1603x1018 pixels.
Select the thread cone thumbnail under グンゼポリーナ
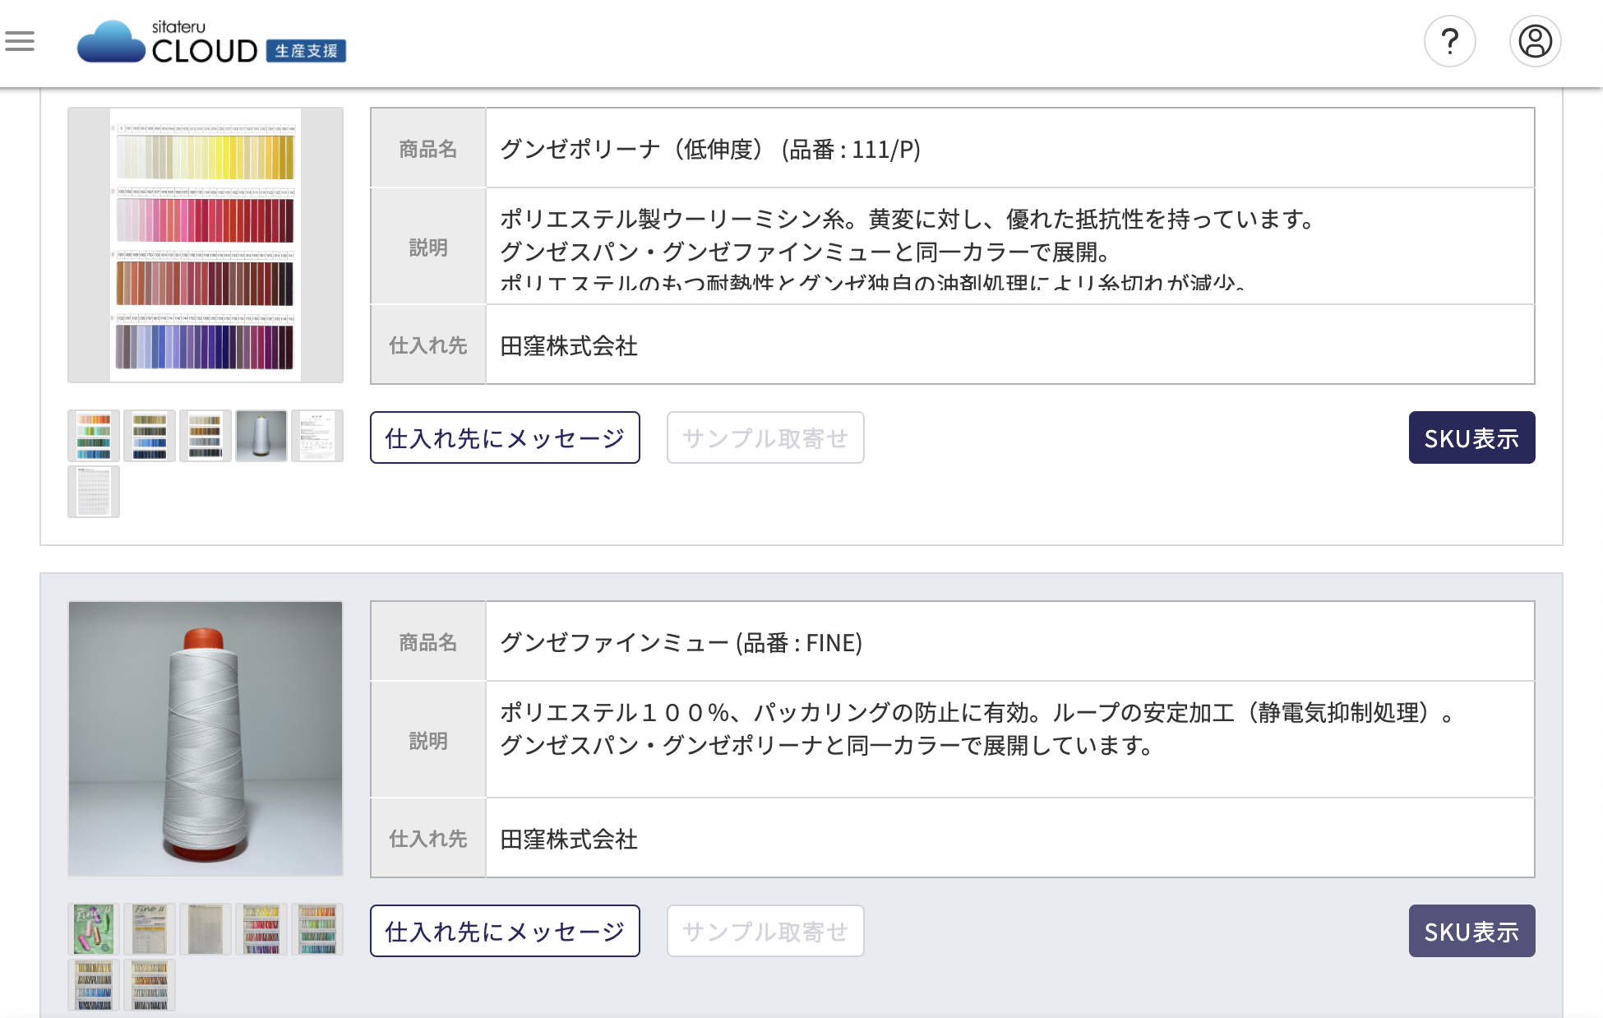[x=261, y=436]
